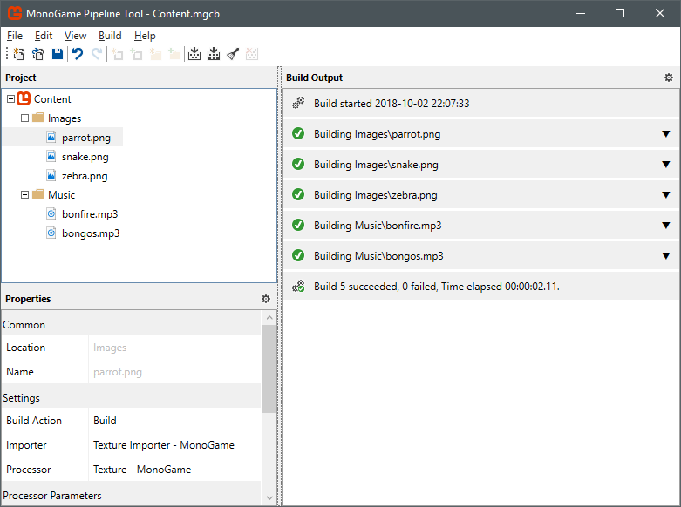
Task: Click the New project toolbar icon
Action: (x=18, y=54)
